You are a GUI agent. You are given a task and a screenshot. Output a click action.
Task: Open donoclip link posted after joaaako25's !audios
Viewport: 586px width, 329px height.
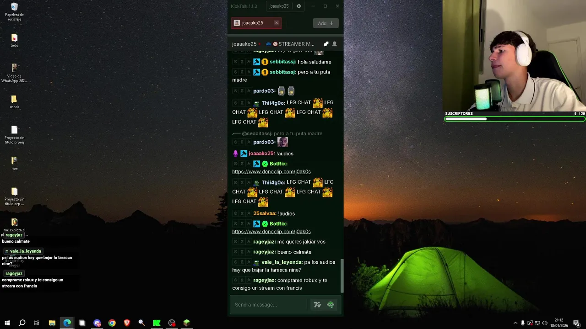pyautogui.click(x=271, y=172)
